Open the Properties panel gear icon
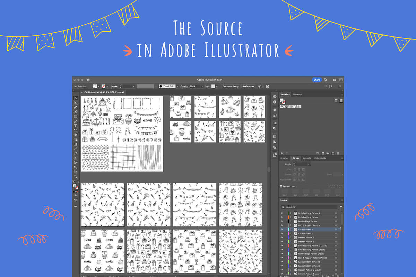Screen dimensions: 416x277 click(x=275, y=97)
